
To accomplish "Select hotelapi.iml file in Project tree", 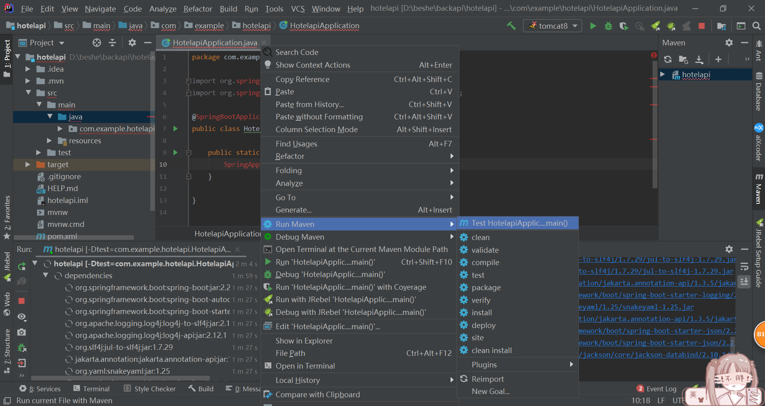I will (x=67, y=200).
